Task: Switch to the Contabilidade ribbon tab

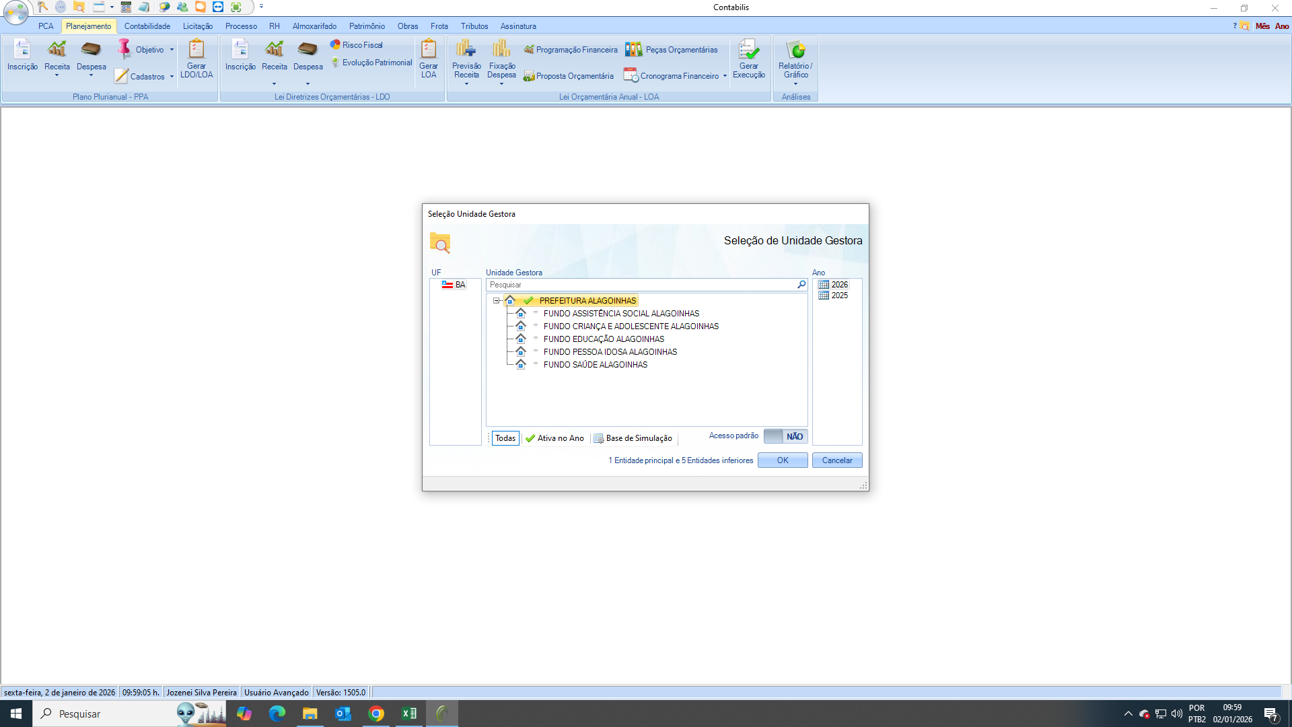Action: [147, 26]
